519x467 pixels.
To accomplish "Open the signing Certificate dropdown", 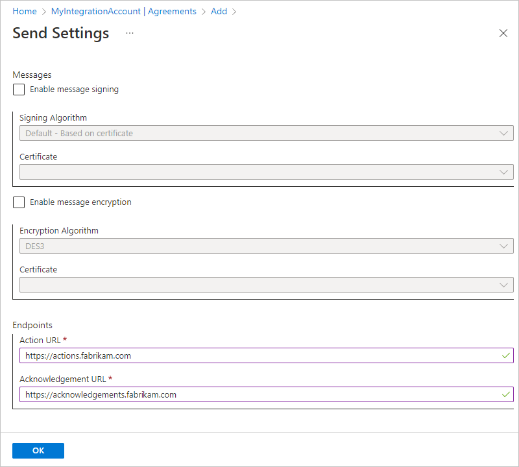I will pyautogui.click(x=266, y=172).
